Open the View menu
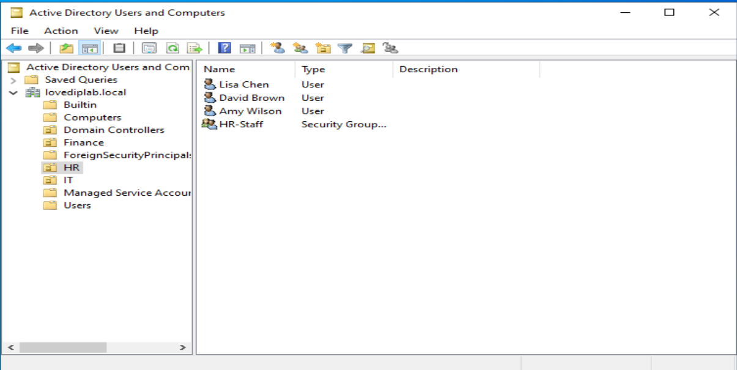Image resolution: width=737 pixels, height=370 pixels. tap(106, 31)
